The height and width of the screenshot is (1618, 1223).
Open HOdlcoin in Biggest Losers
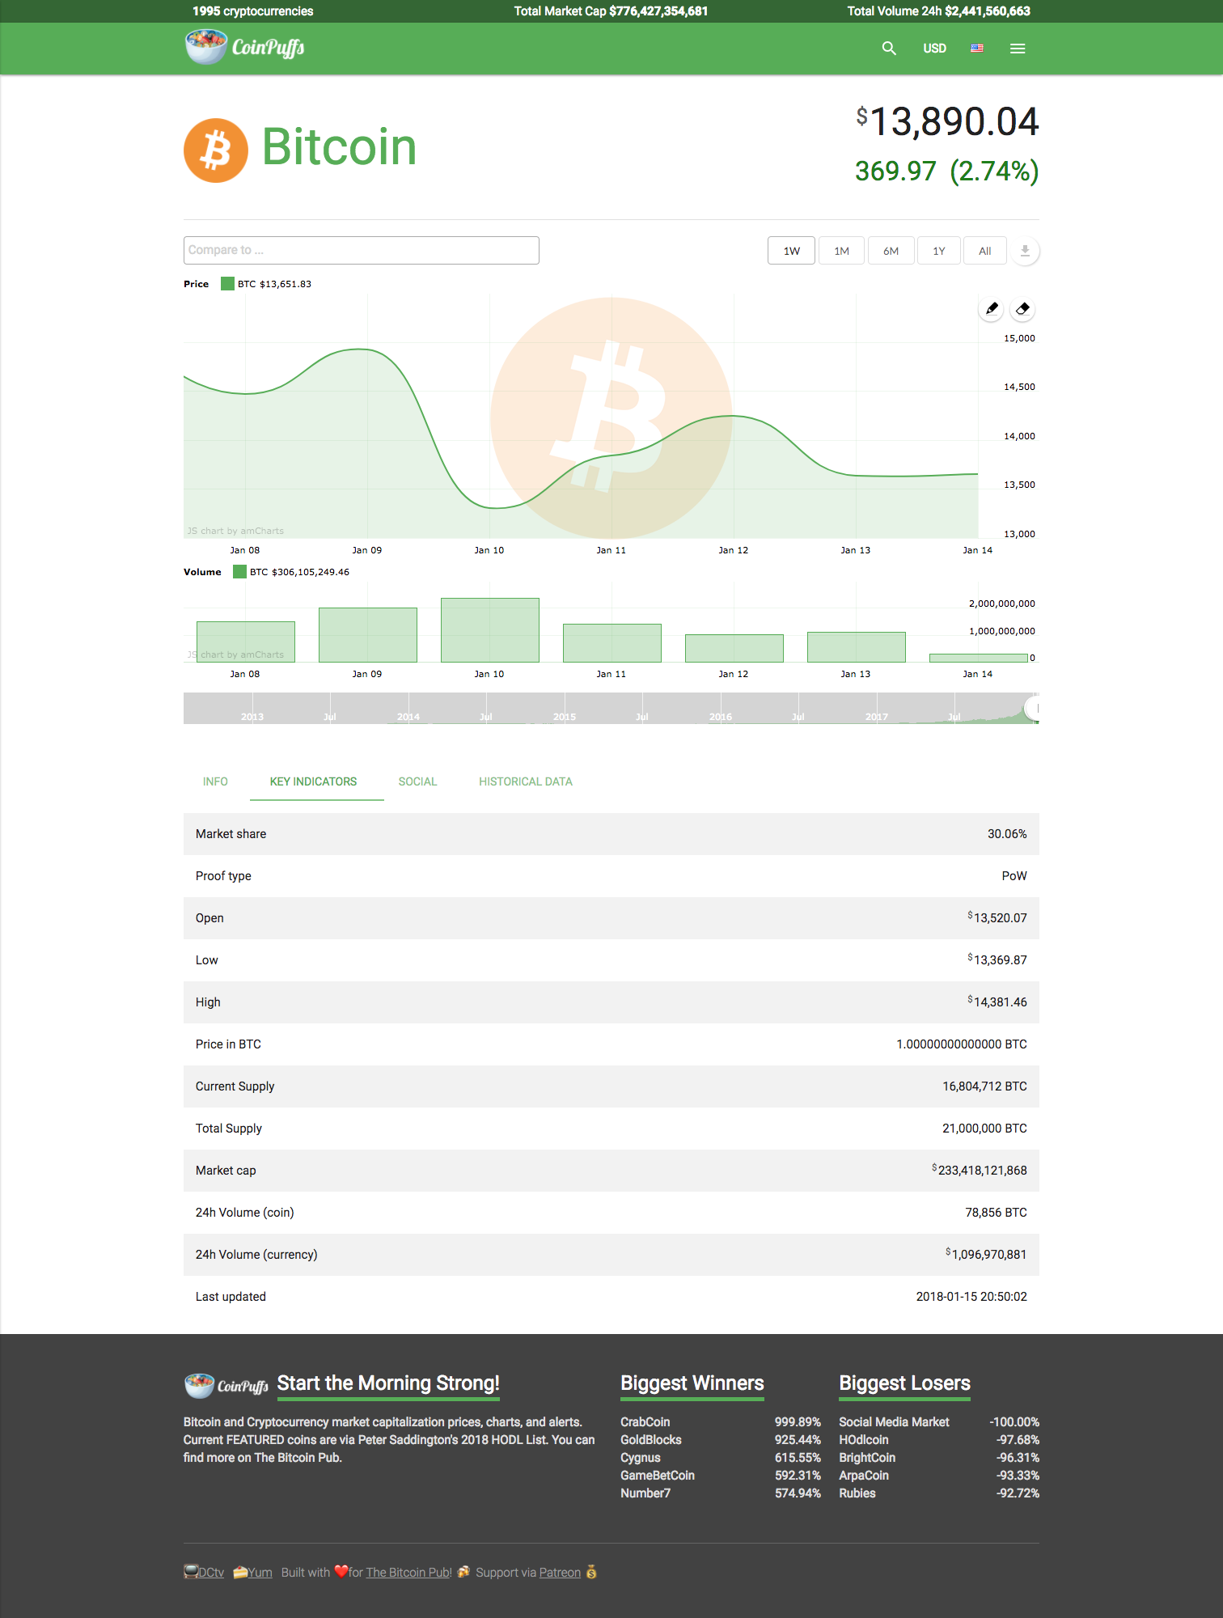pyautogui.click(x=863, y=1440)
